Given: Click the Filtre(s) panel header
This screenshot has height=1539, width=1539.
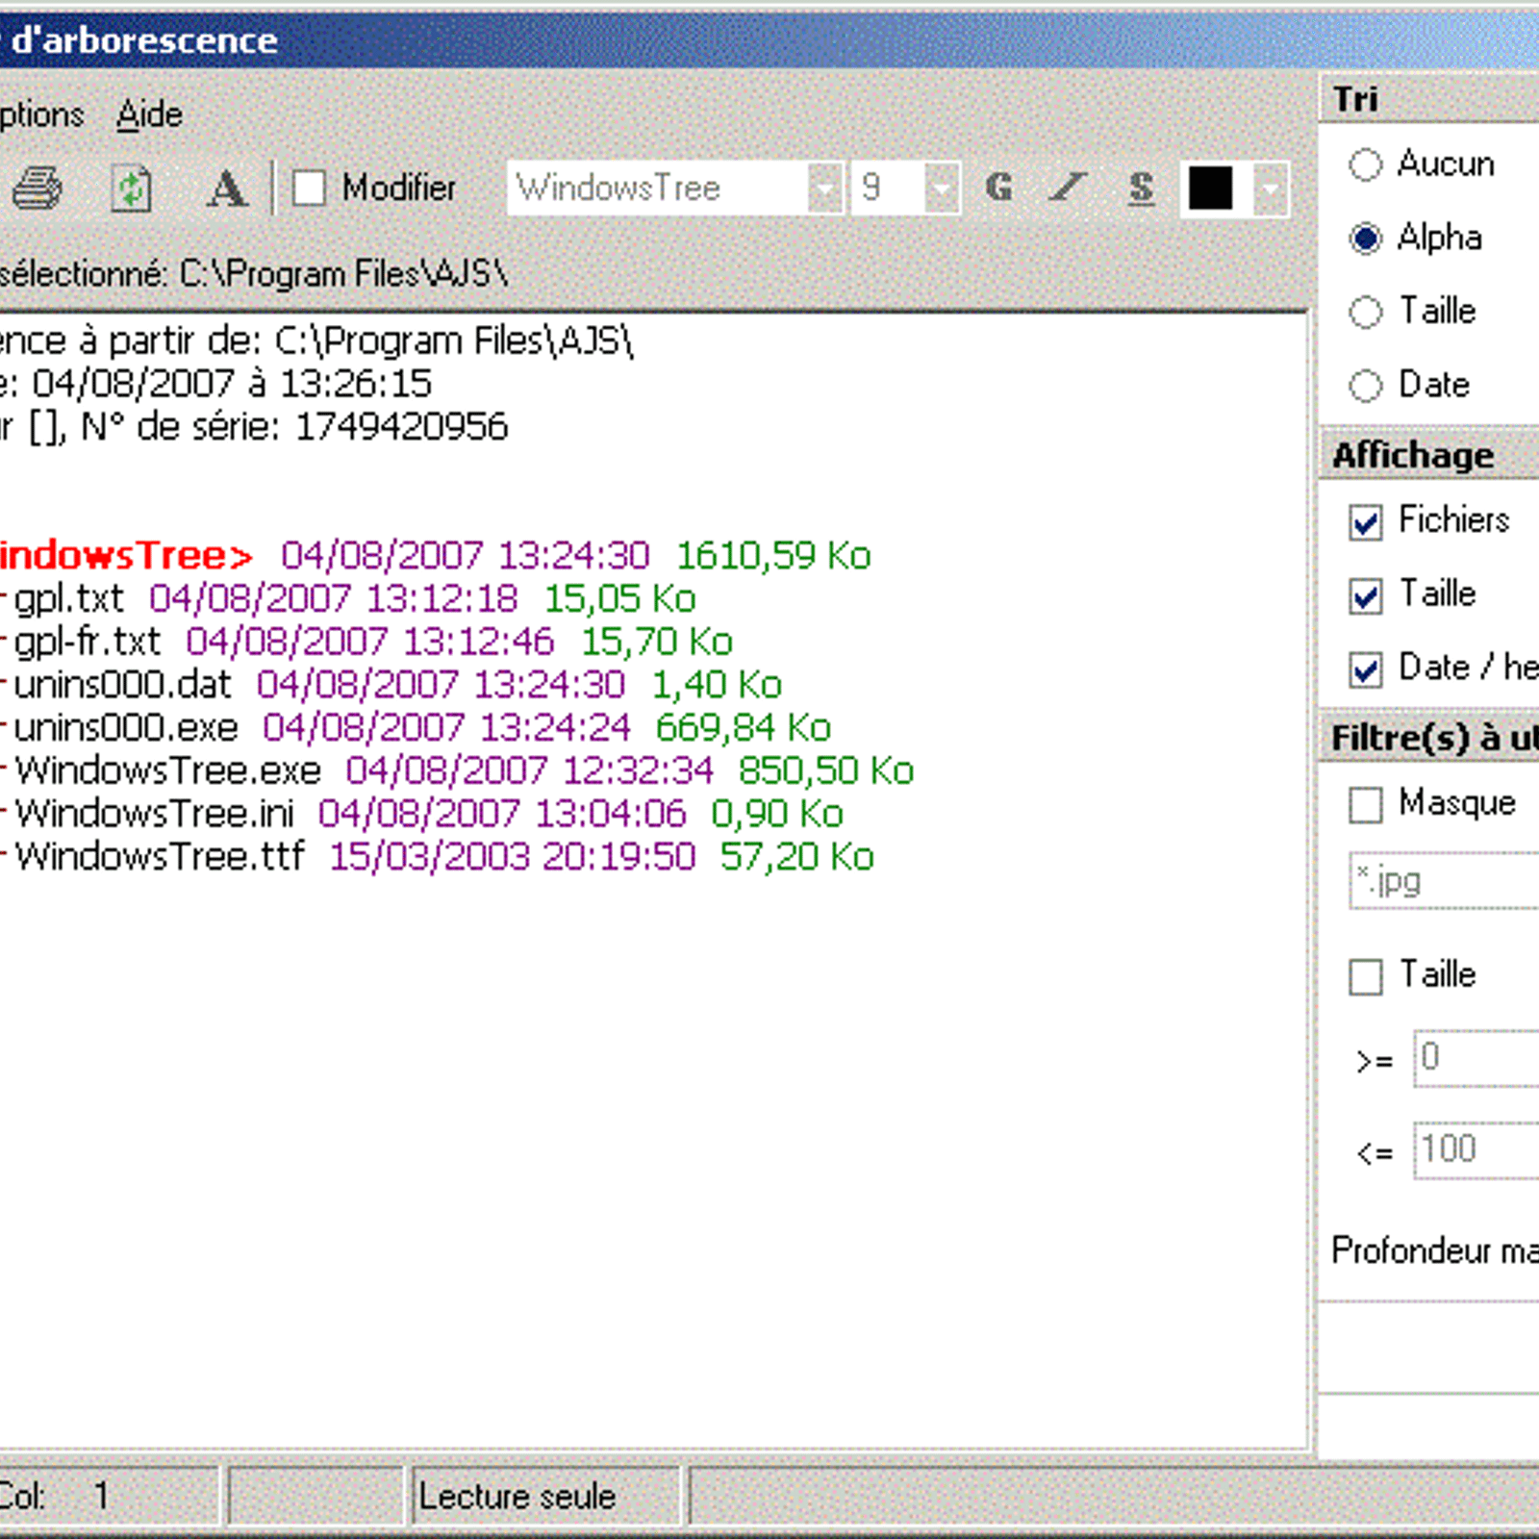Looking at the screenshot, I should (1429, 738).
